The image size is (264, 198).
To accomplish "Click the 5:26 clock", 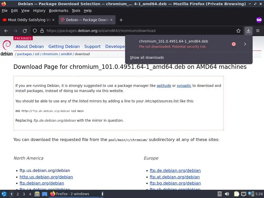I will point(259,194).
